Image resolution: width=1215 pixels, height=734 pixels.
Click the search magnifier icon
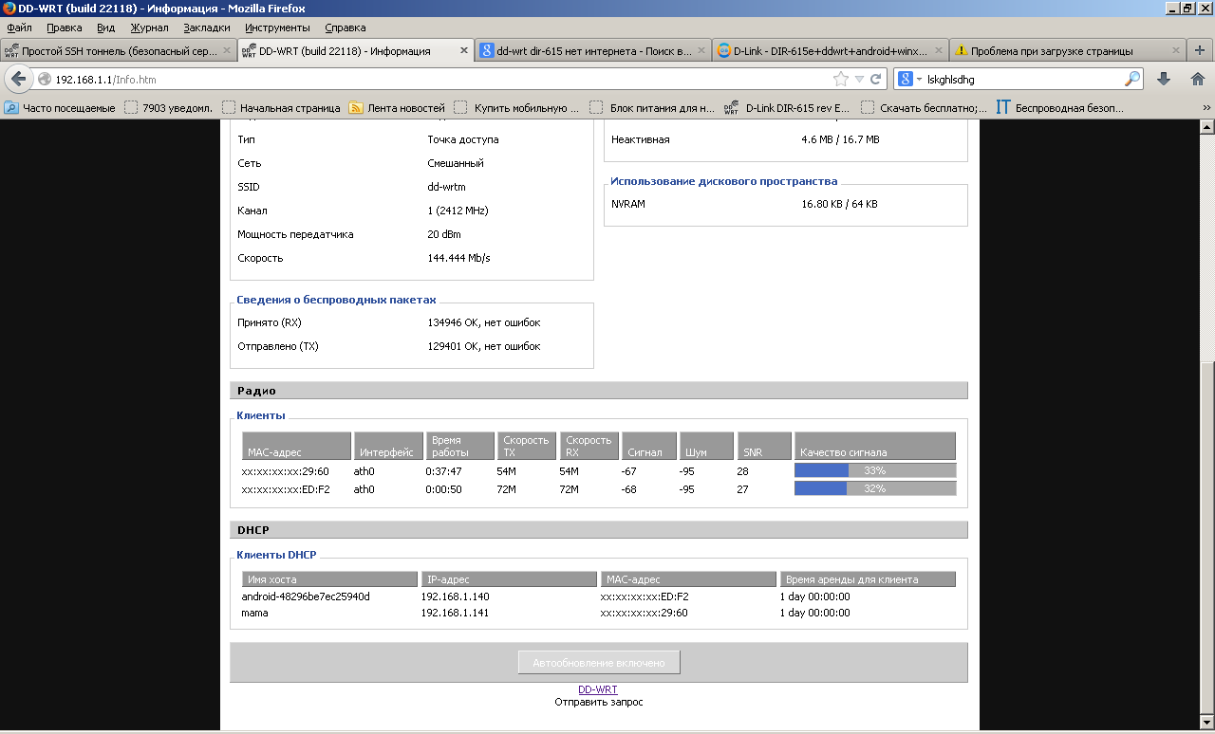coord(1132,79)
